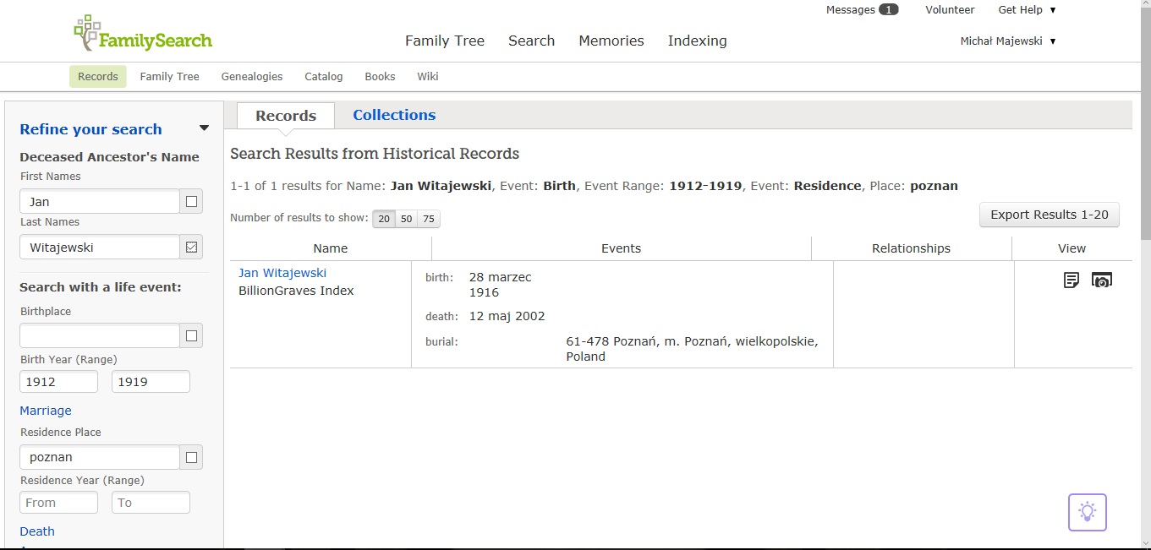
Task: Open the Memories menu
Action: pyautogui.click(x=611, y=41)
